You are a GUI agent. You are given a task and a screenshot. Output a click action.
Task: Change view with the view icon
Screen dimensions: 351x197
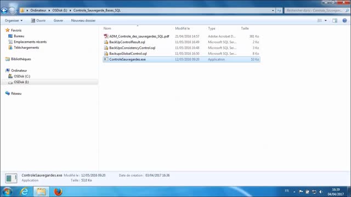pyautogui.click(x=319, y=21)
